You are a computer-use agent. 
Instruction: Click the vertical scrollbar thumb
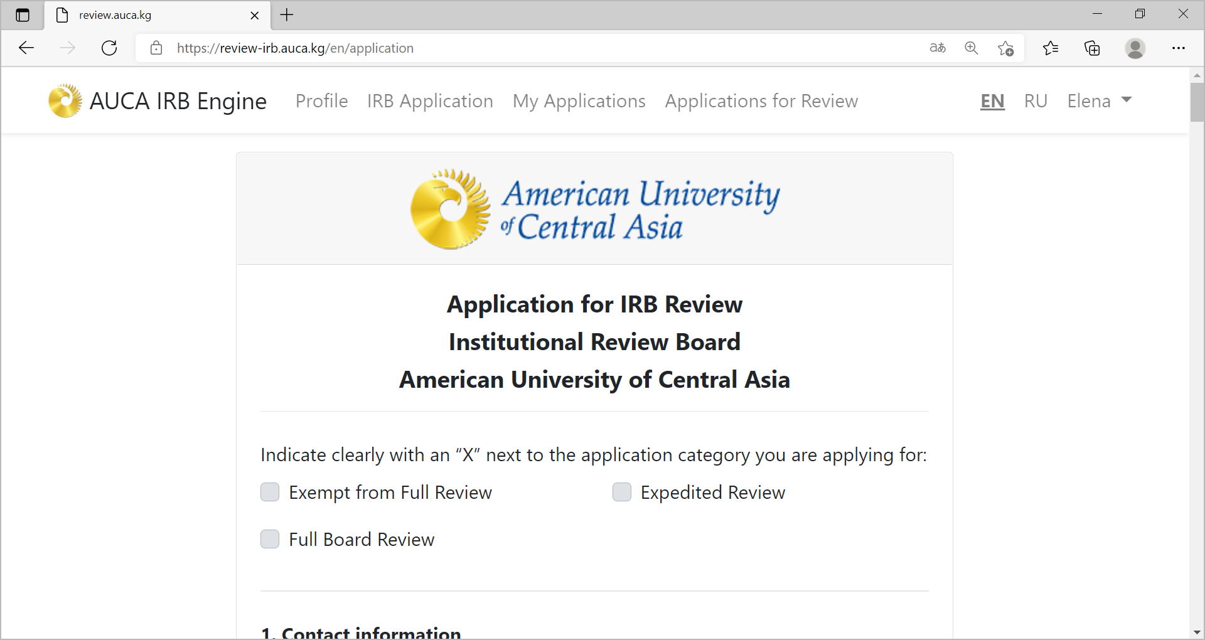click(x=1197, y=102)
